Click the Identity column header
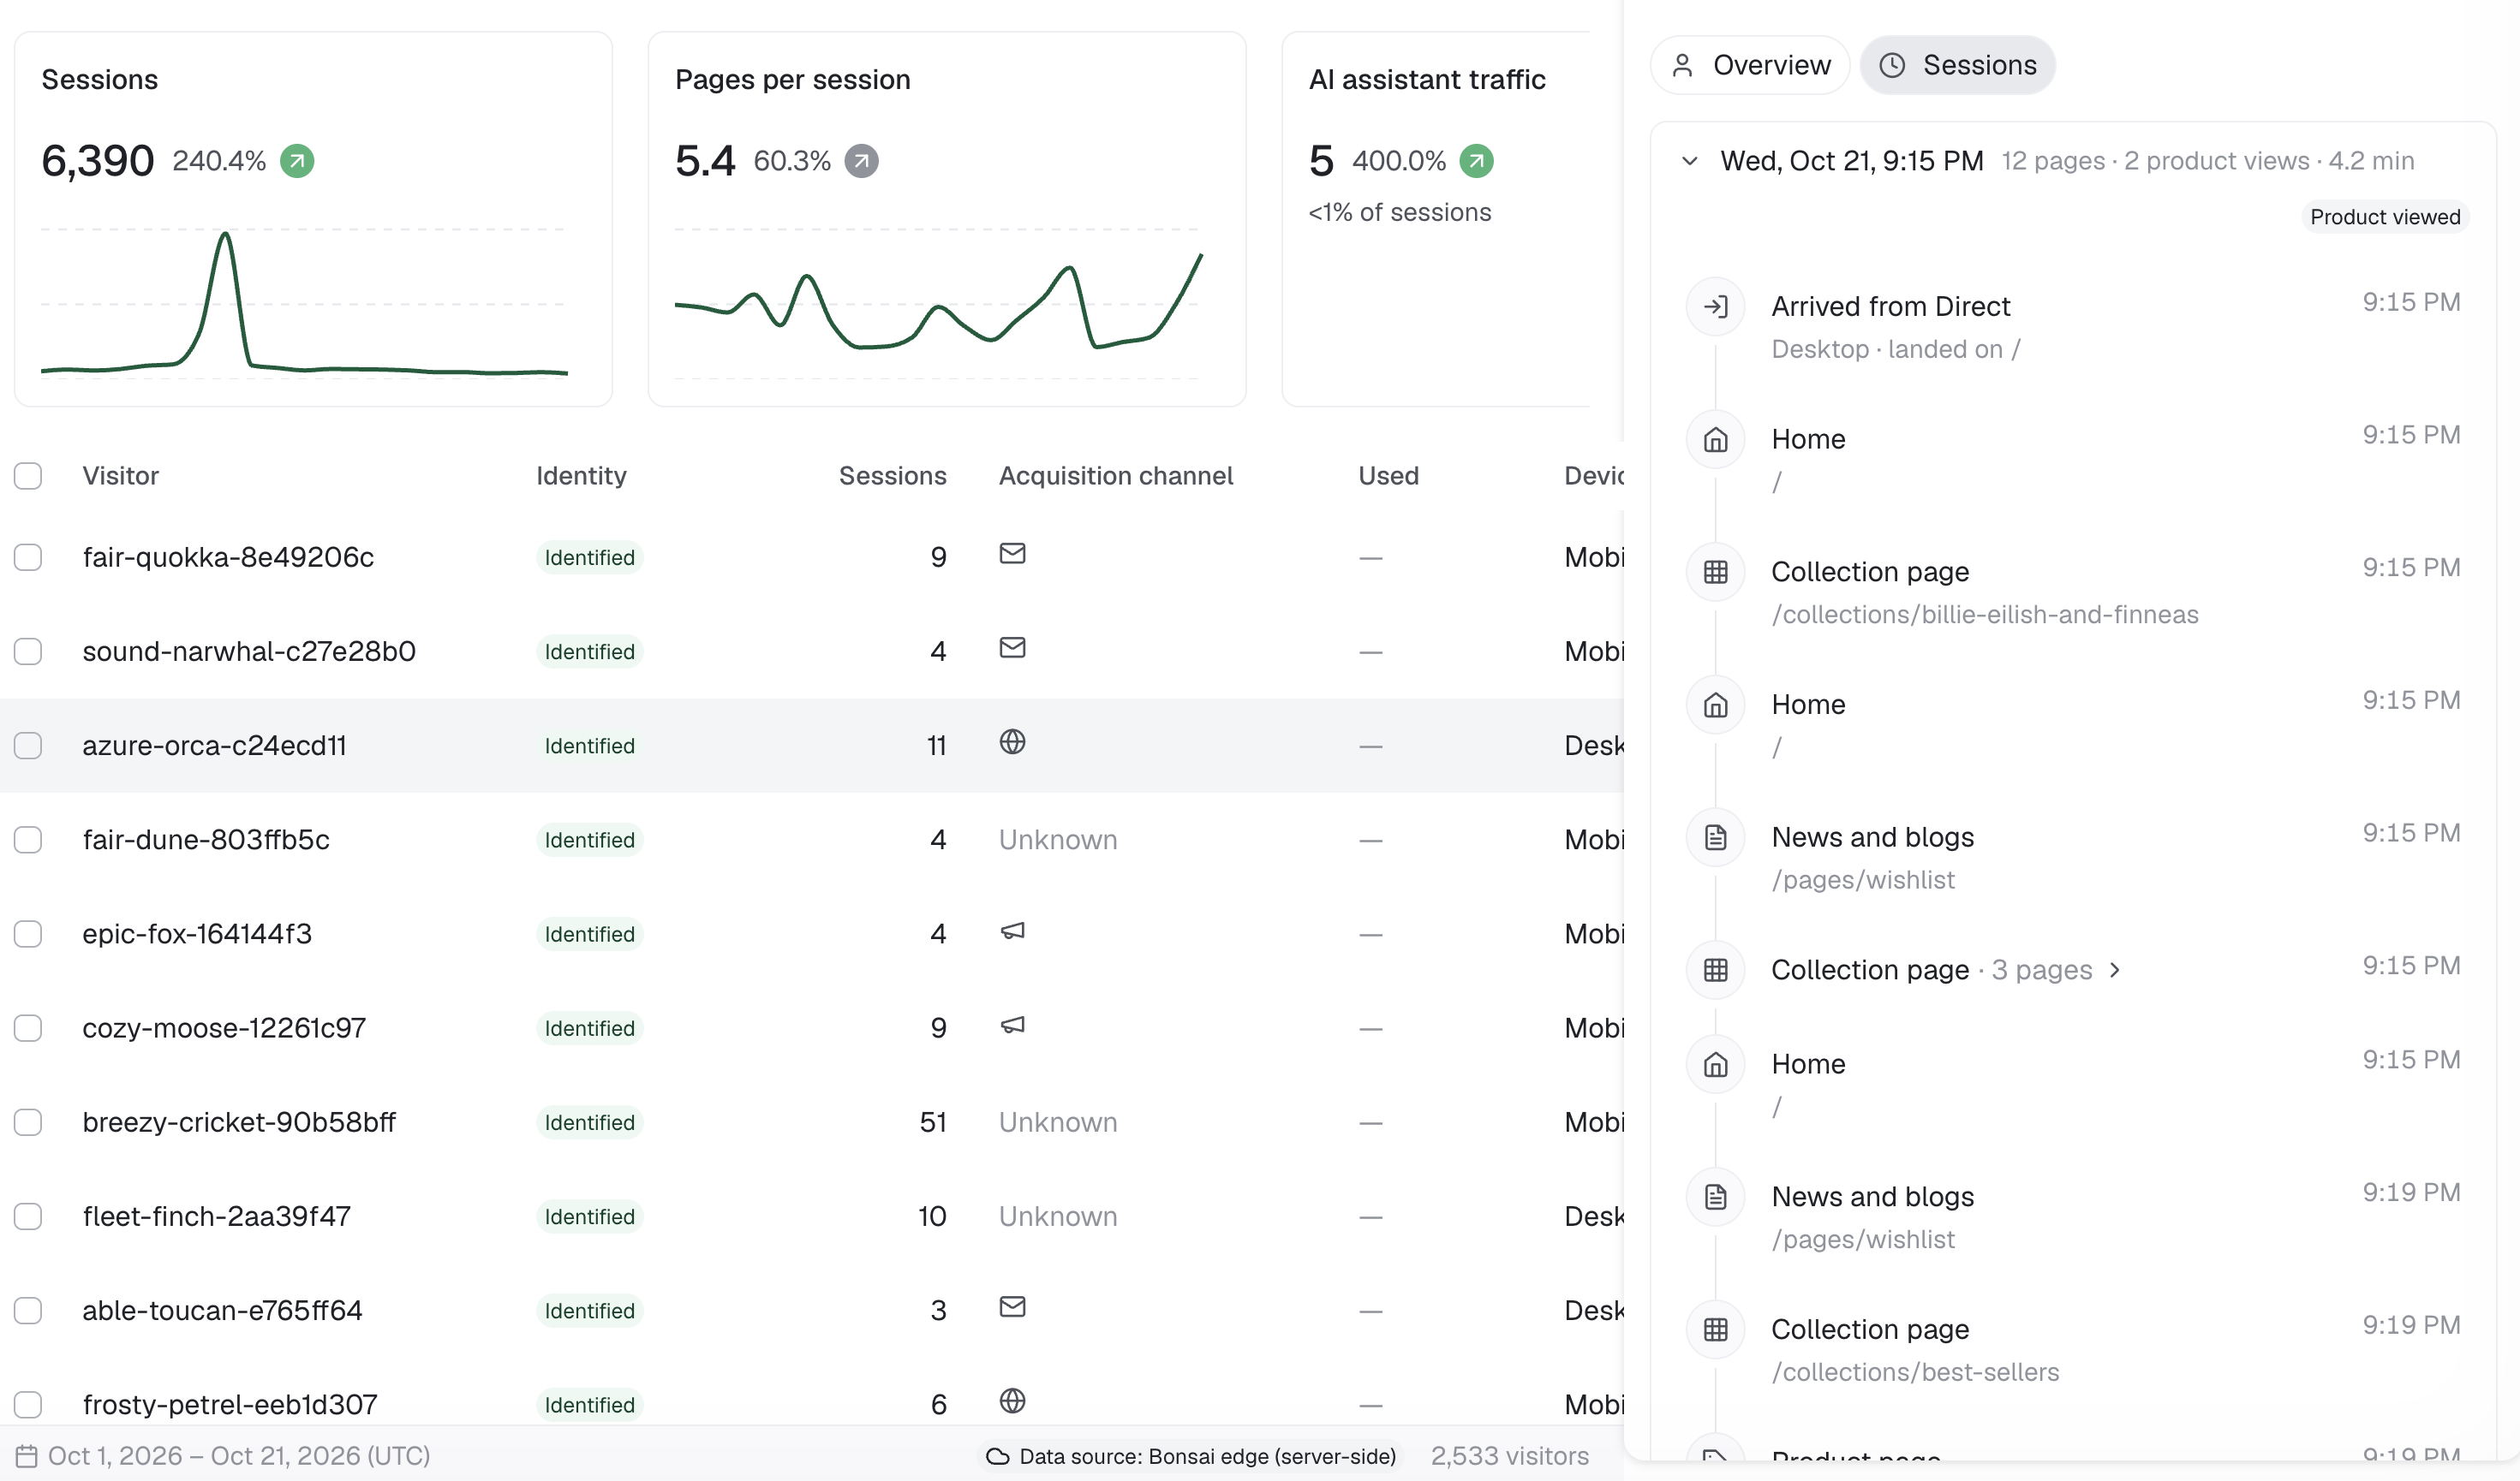This screenshot has height=1481, width=2520. point(581,476)
